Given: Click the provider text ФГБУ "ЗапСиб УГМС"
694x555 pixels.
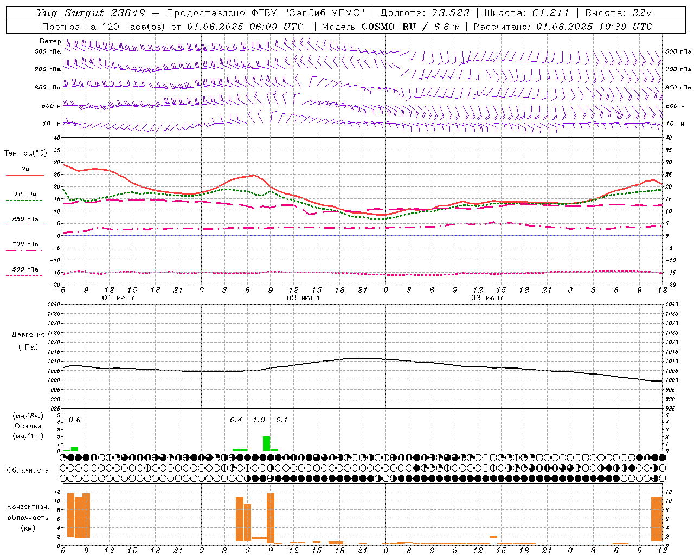Looking at the screenshot, I should tap(309, 13).
